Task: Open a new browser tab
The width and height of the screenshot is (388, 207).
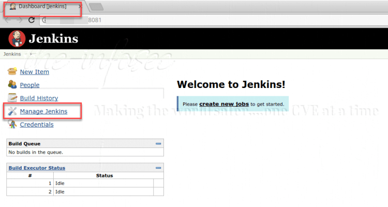Action: [x=96, y=7]
